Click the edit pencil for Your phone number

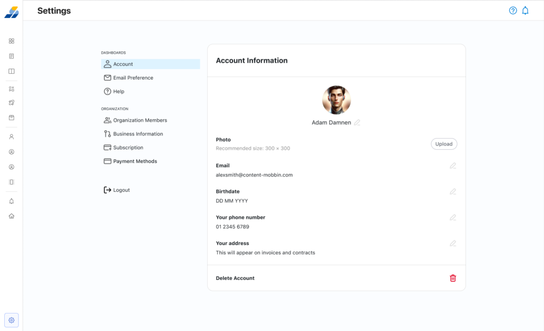tap(453, 217)
